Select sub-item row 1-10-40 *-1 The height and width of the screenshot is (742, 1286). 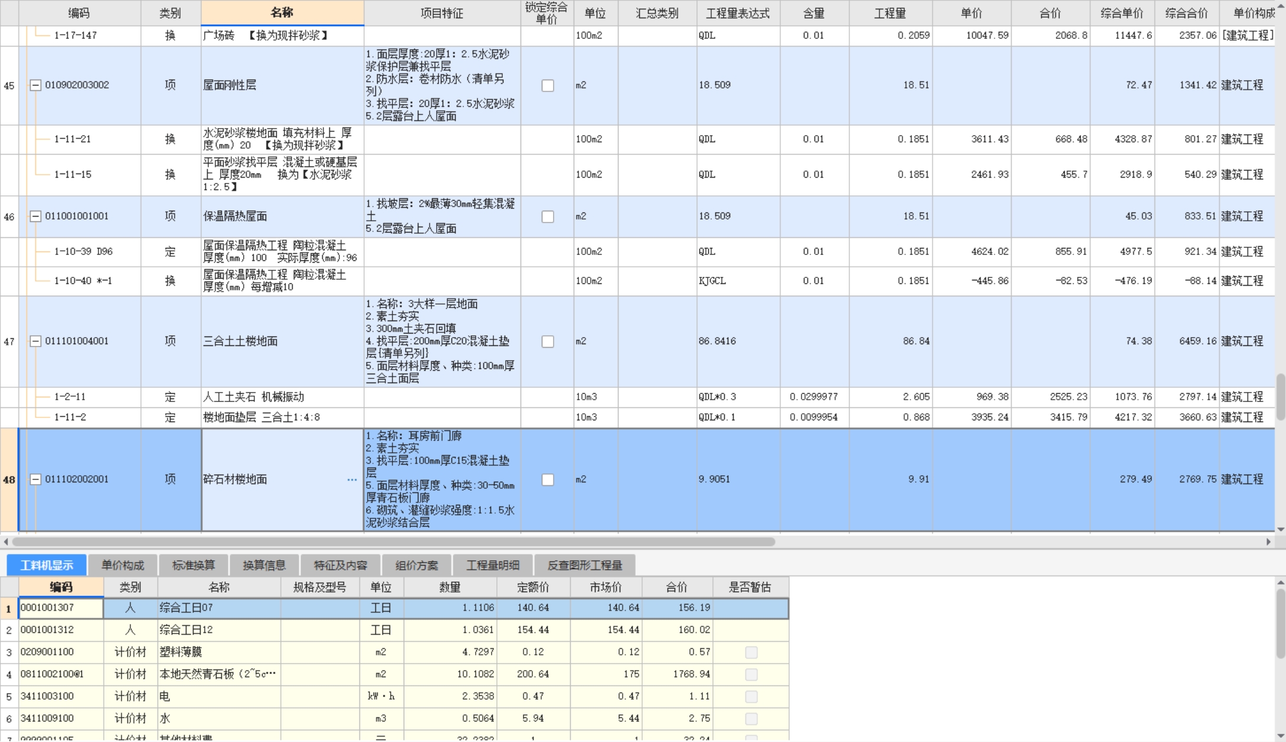[x=637, y=281]
